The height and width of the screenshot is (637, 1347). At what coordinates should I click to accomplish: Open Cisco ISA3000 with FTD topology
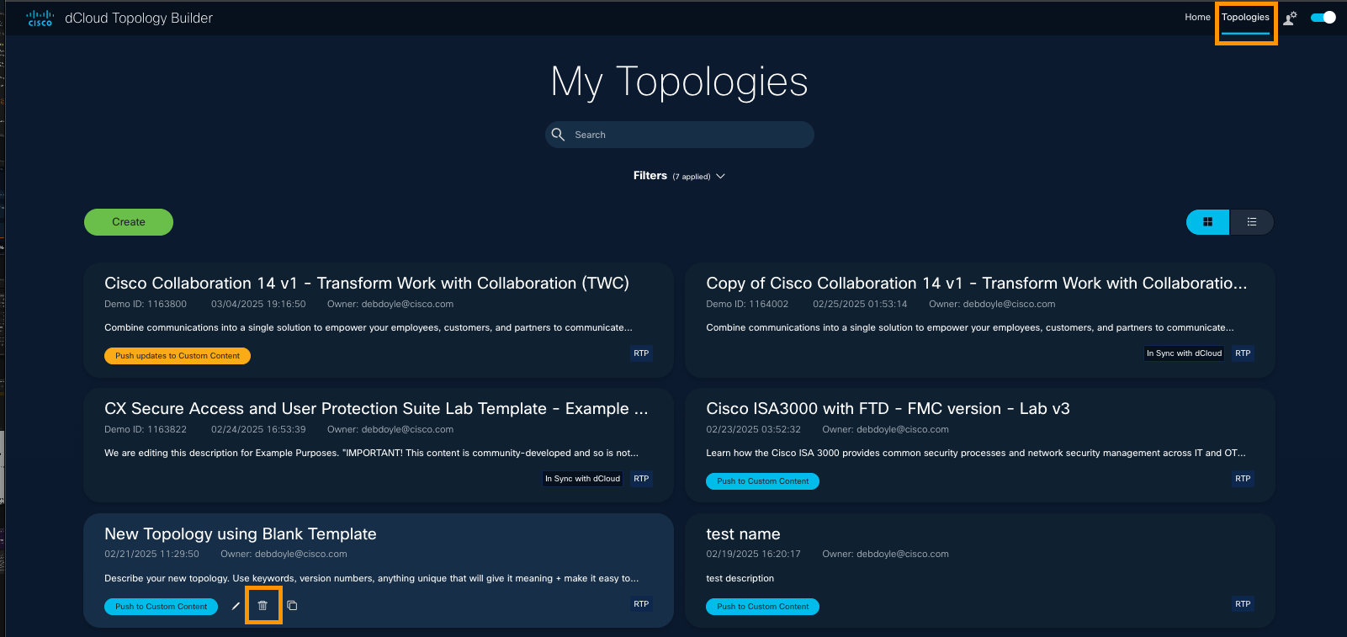point(888,409)
